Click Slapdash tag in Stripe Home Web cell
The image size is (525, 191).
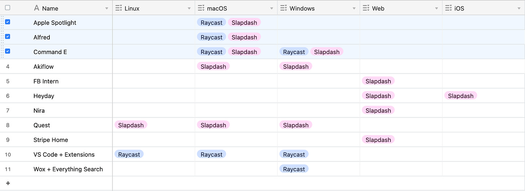[x=378, y=140]
